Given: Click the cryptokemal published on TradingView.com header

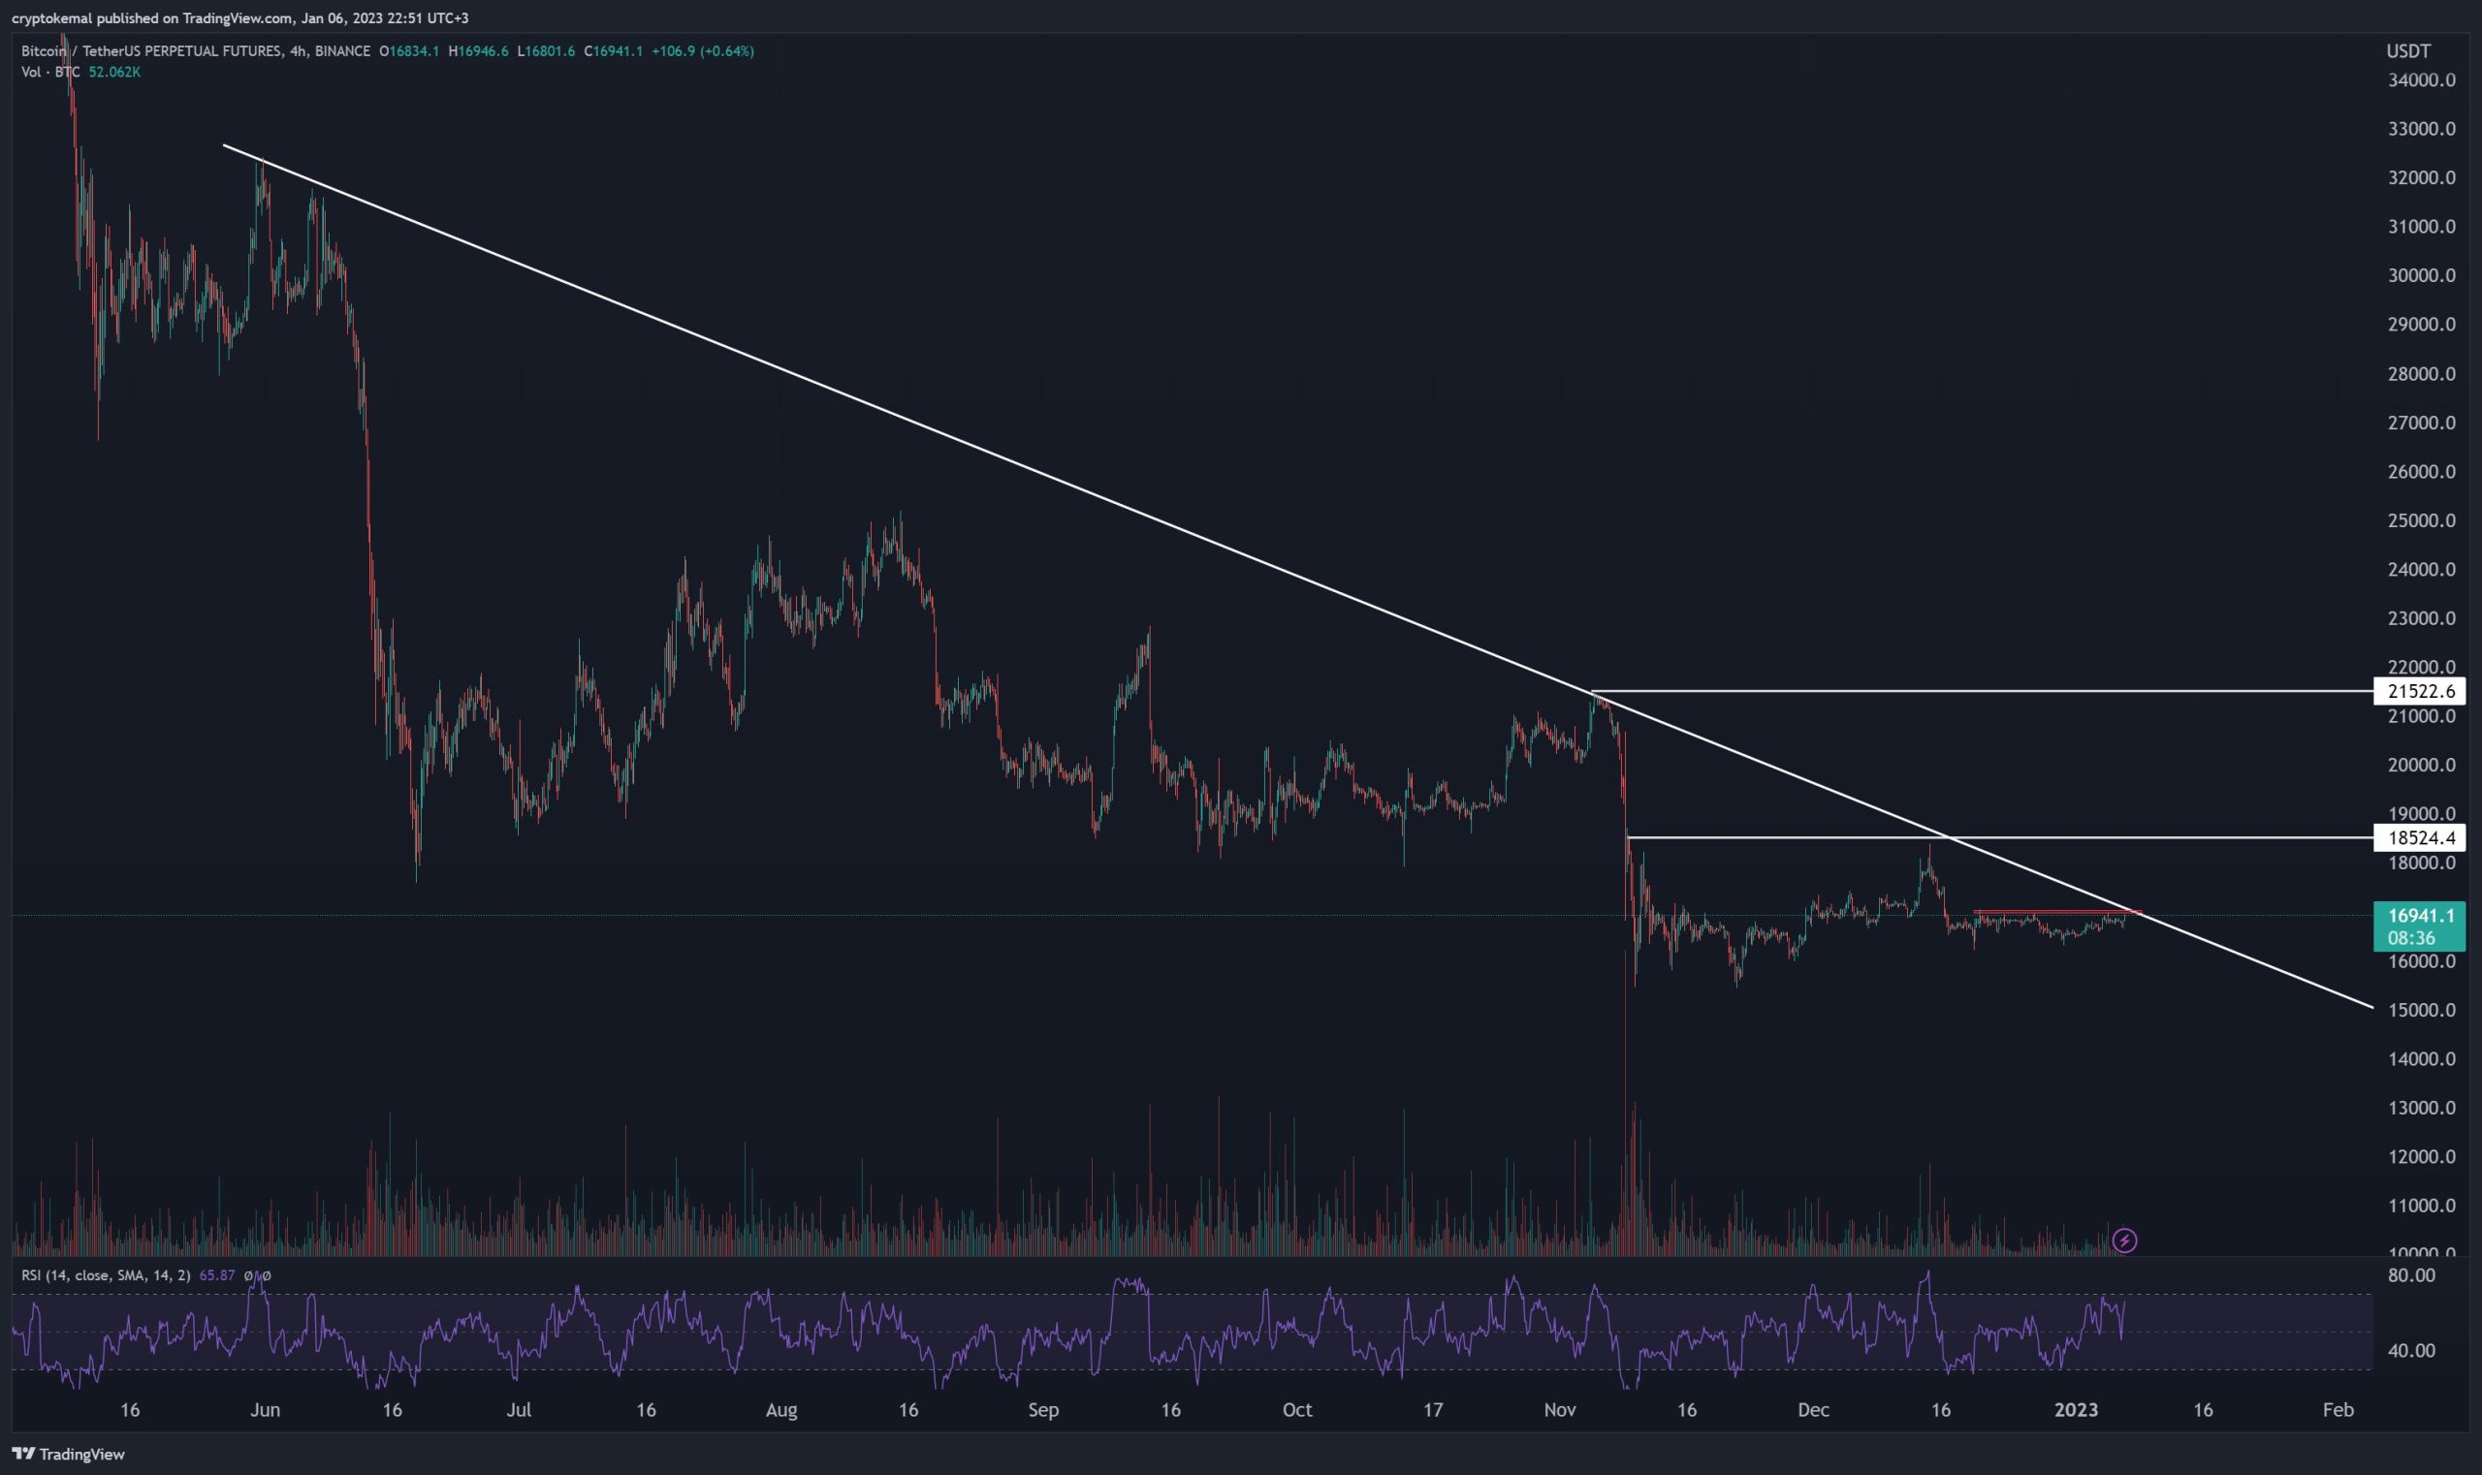Looking at the screenshot, I should pos(239,17).
